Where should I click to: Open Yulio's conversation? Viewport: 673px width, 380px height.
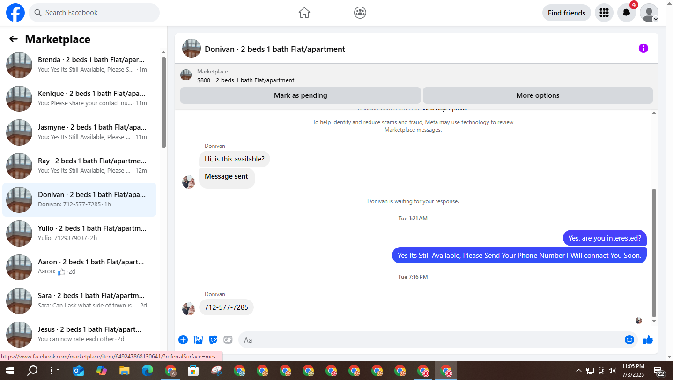pos(80,234)
